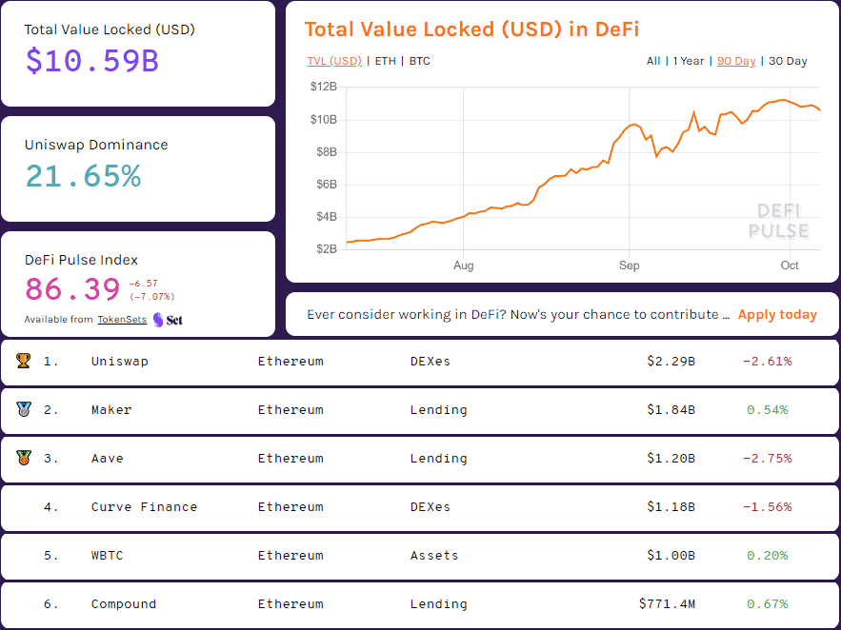The width and height of the screenshot is (841, 630).
Task: Select the 30 Day time range
Action: [788, 61]
